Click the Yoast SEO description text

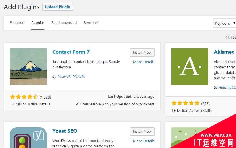tap(83, 143)
